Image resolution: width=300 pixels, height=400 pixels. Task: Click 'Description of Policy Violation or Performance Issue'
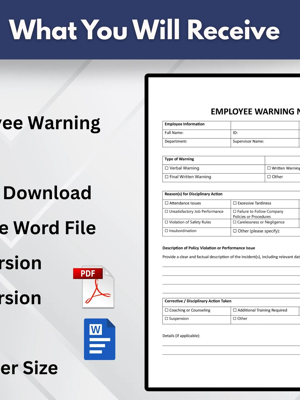209,248
